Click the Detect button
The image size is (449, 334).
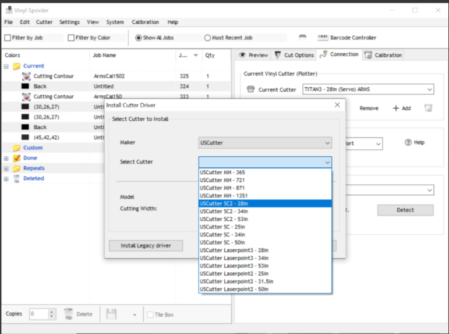(x=405, y=210)
